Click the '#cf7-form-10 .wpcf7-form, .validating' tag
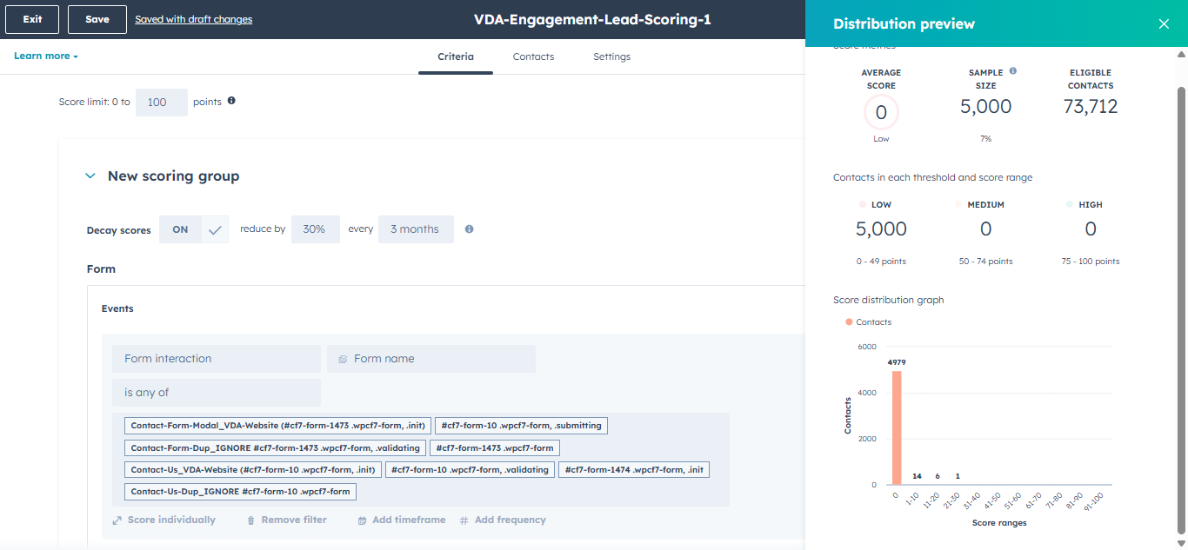 [x=471, y=470]
